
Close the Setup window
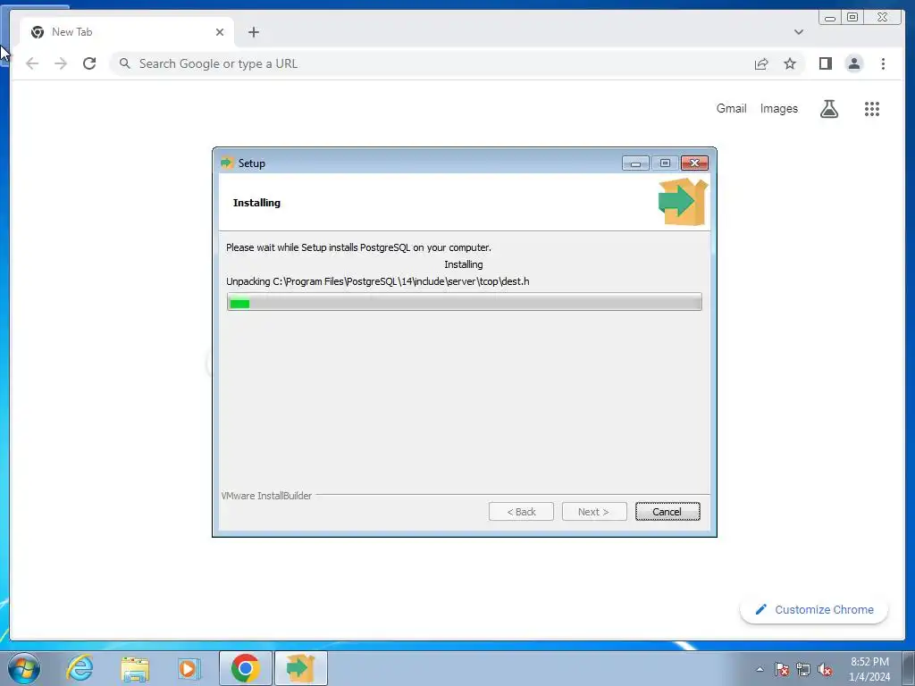pyautogui.click(x=694, y=163)
